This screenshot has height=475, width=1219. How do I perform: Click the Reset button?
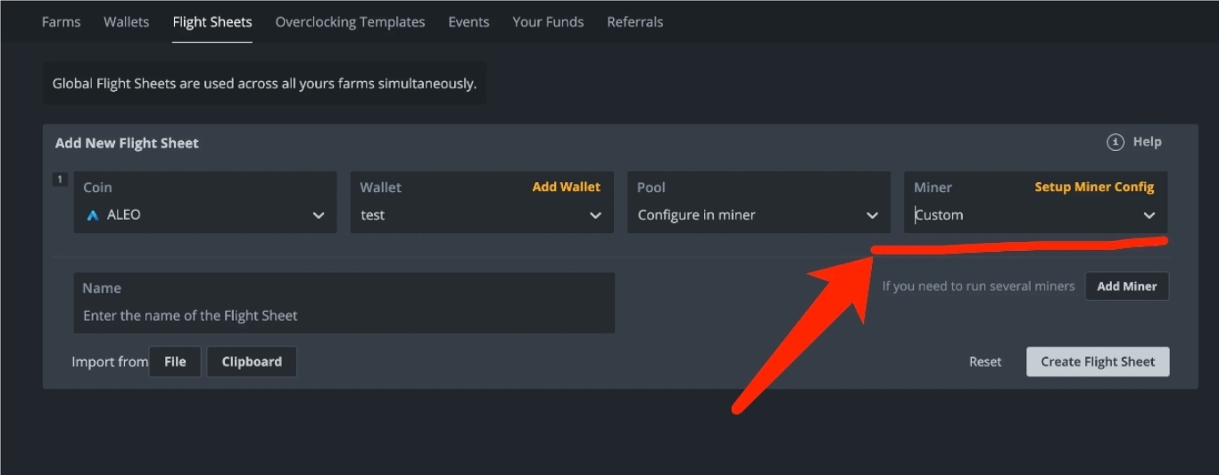[x=985, y=362]
